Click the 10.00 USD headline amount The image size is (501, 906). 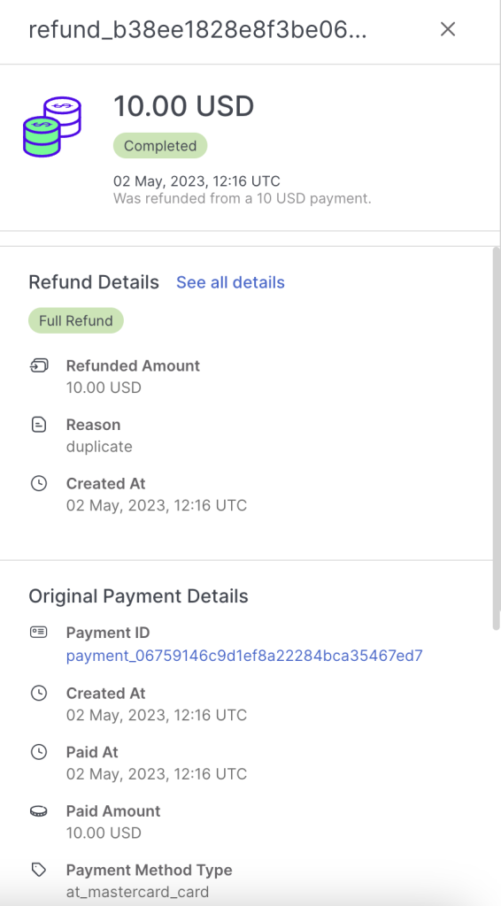click(184, 106)
